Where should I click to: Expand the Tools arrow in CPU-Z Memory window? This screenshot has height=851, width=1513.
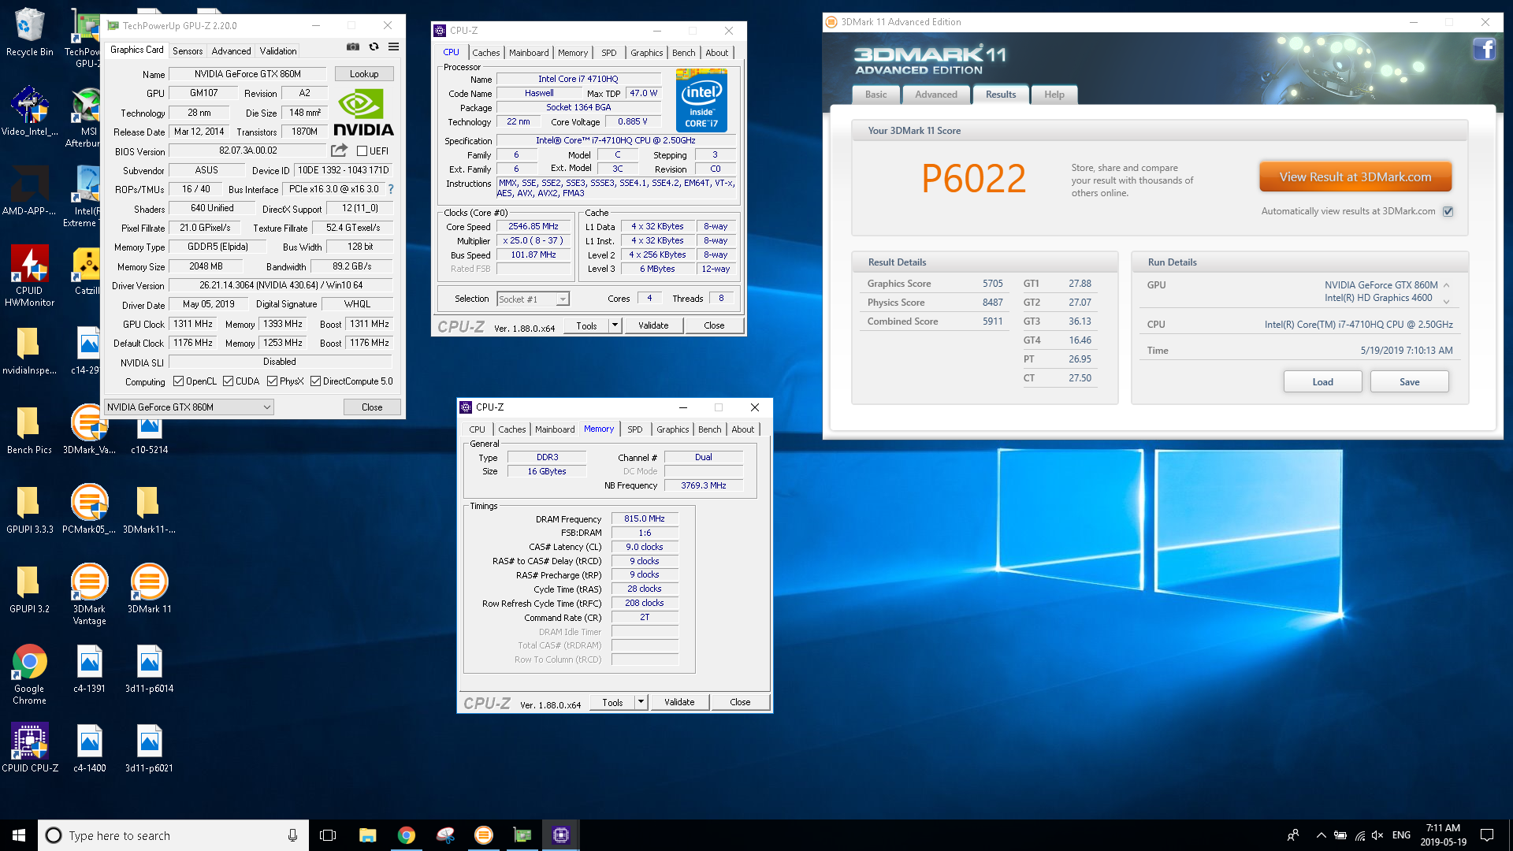[x=641, y=702]
